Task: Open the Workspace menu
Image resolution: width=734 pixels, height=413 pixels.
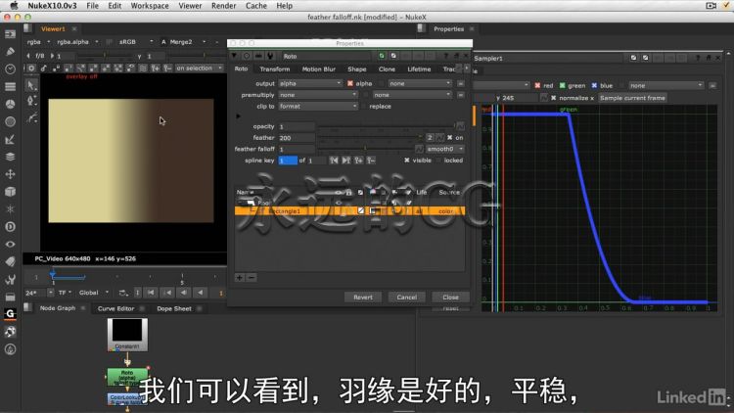Action: [x=150, y=6]
